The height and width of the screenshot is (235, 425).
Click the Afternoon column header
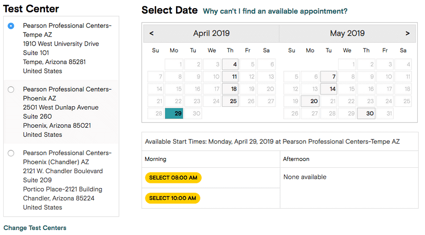(296, 159)
